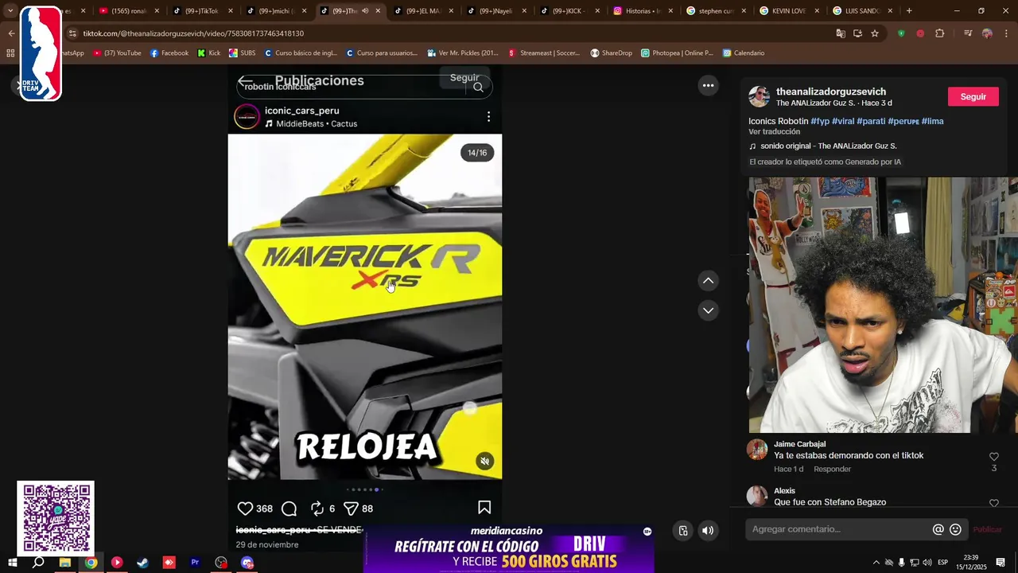Open the ShareDrop bookmark
The image size is (1018, 573).
click(611, 53)
